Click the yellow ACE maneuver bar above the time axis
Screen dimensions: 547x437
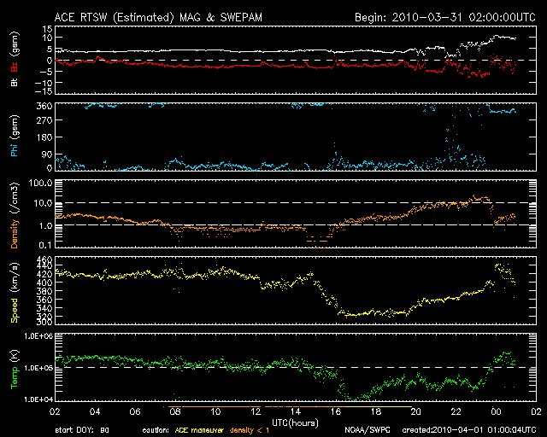click(378, 406)
